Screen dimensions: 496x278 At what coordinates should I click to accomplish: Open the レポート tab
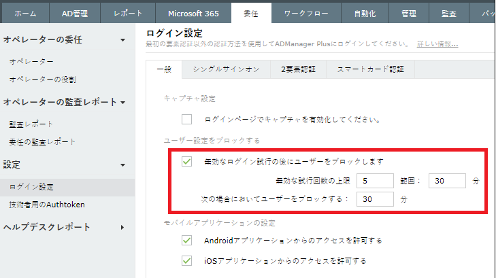(x=128, y=14)
